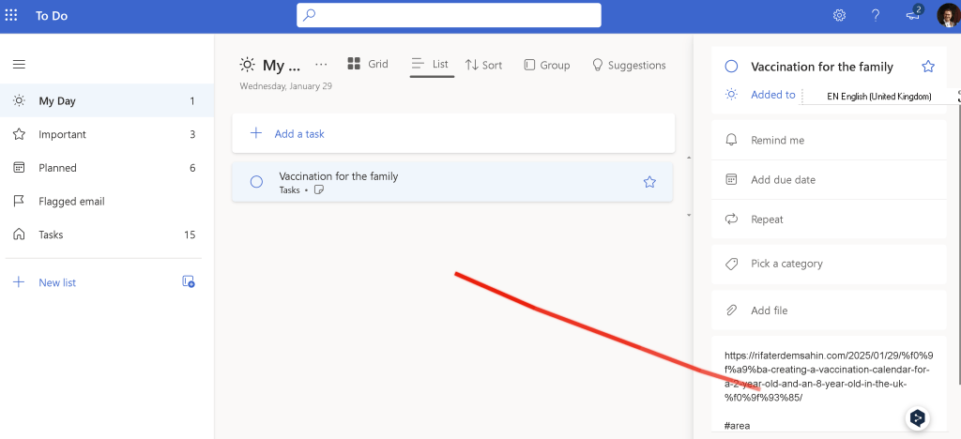961x439 pixels.
Task: Click the note URL text in details
Action: point(828,376)
